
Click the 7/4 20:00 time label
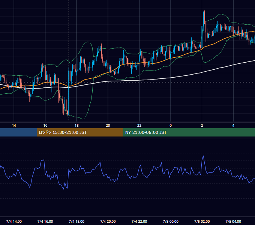pyautogui.click(x=108, y=221)
